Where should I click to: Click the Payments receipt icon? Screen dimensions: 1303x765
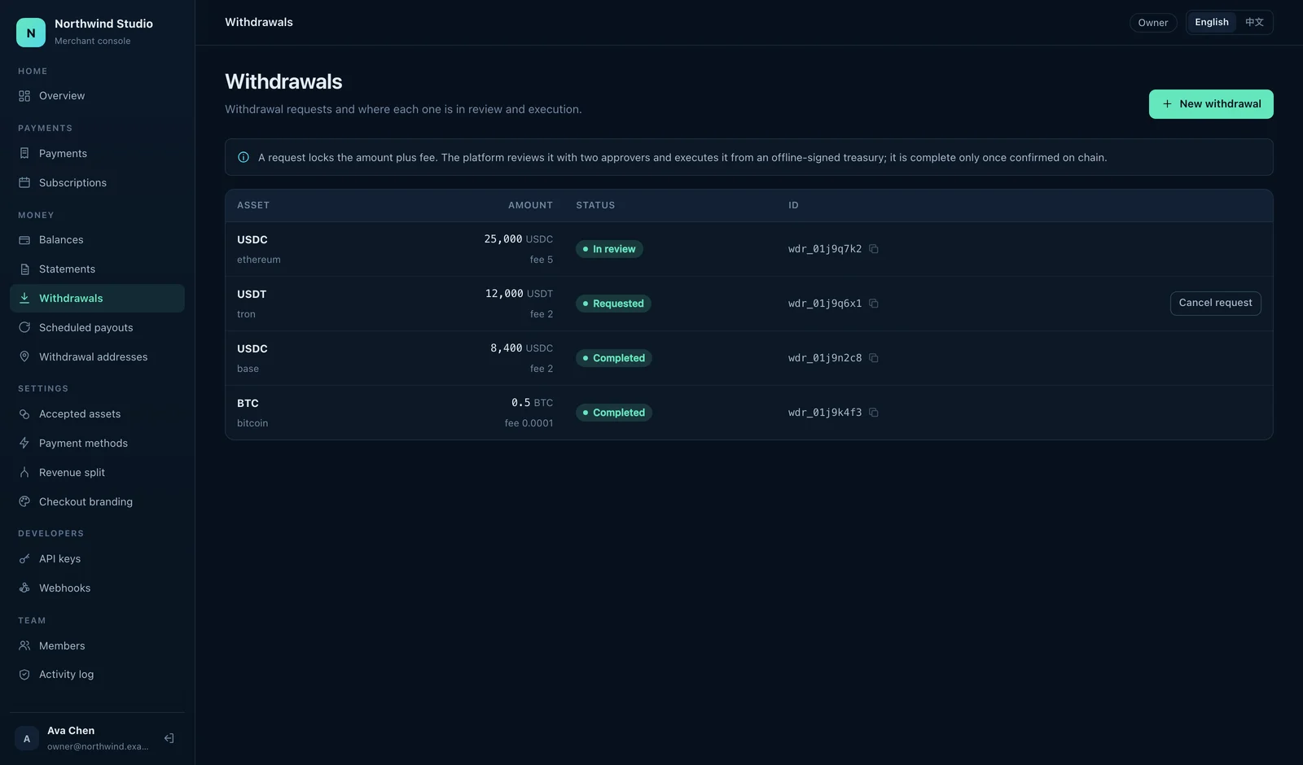[x=24, y=154]
